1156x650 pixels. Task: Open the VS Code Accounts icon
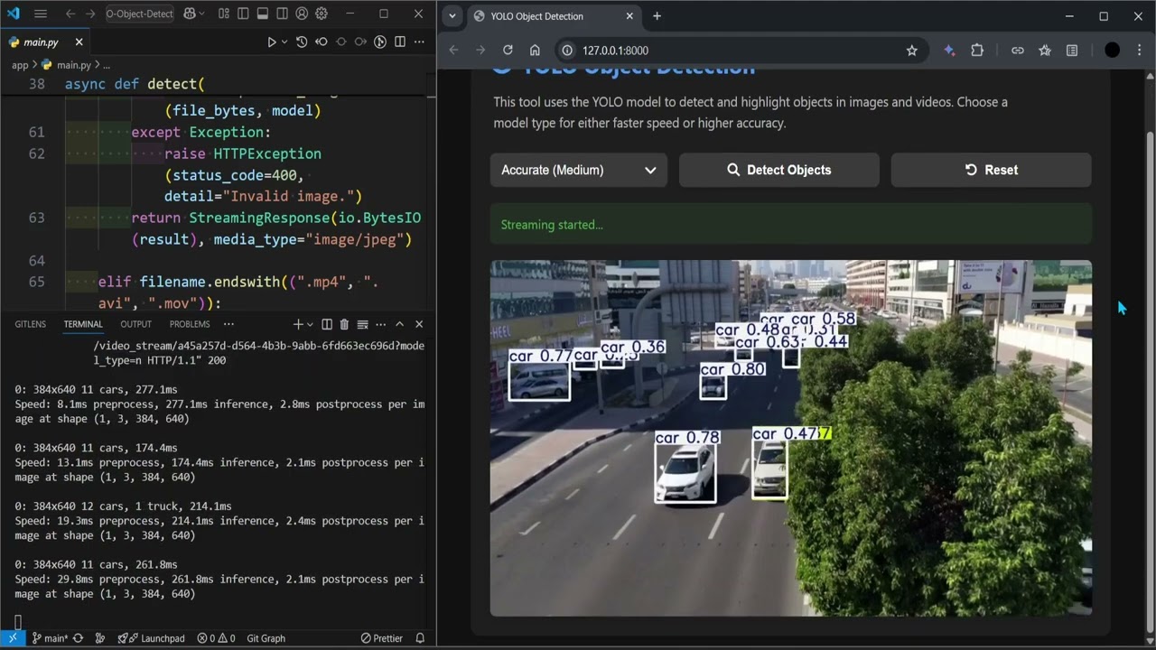coord(302,14)
